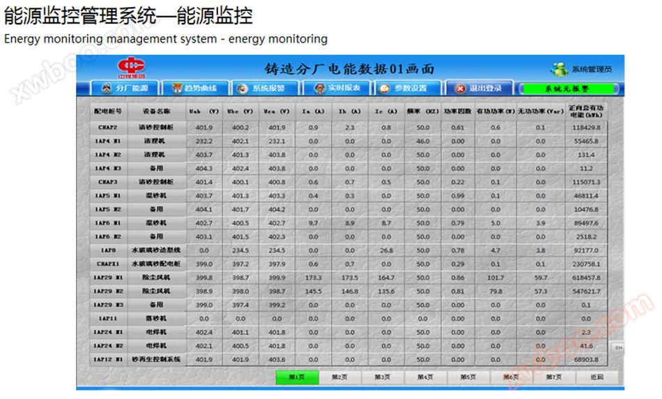Click the green 系统无报警 status indicator
The image size is (662, 399).
(x=567, y=89)
